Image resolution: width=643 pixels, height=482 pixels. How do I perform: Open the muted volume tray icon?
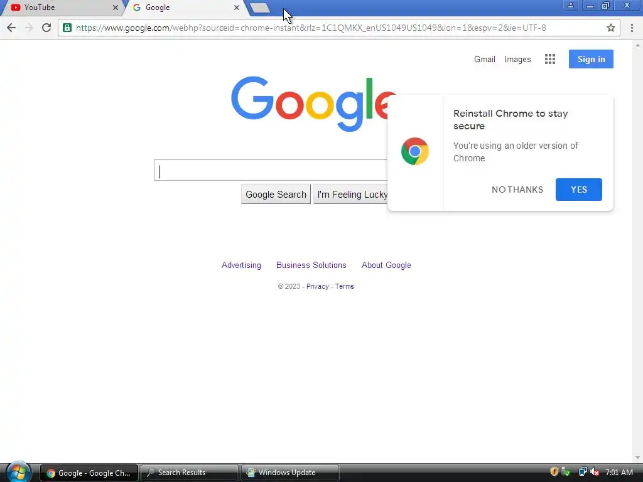(x=595, y=472)
